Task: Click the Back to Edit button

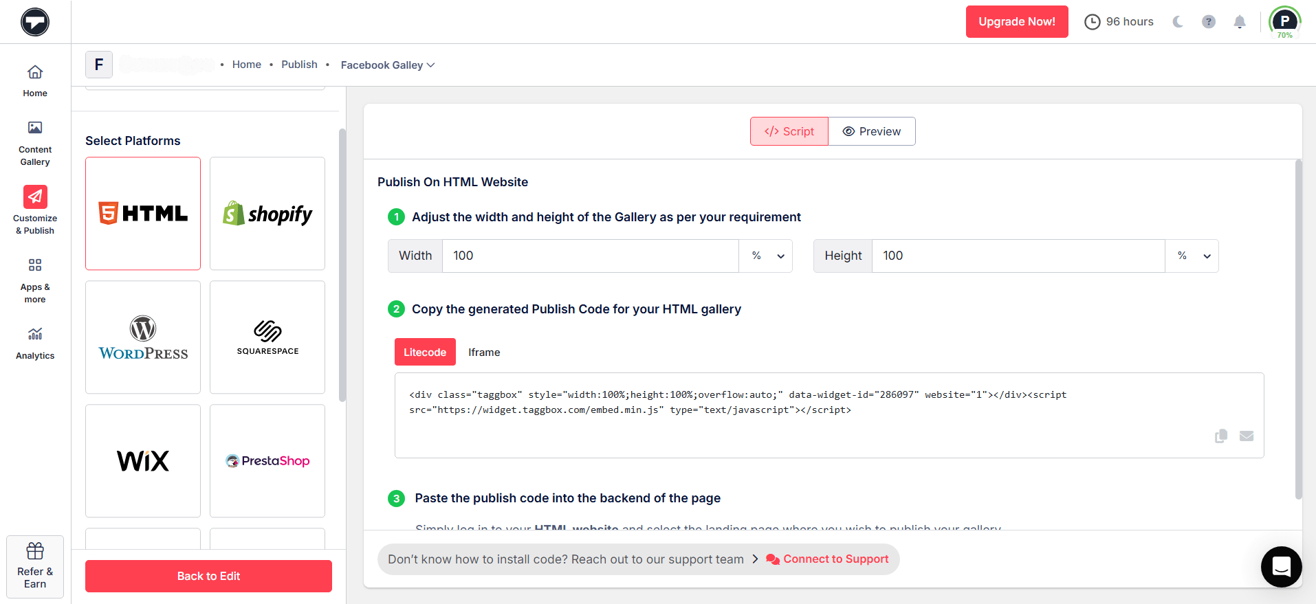Action: tap(208, 576)
